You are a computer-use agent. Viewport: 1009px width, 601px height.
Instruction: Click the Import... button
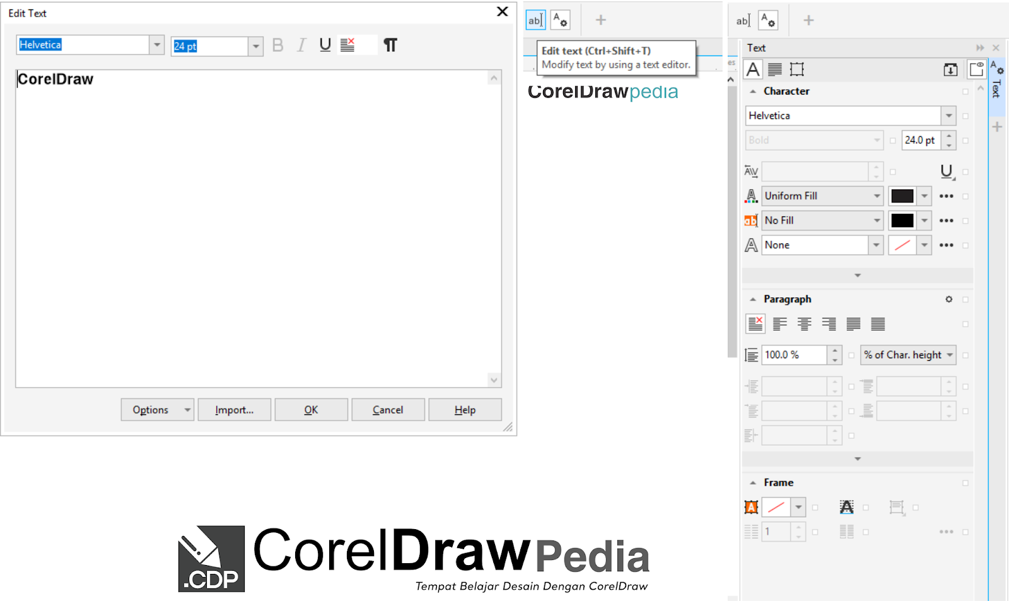[x=235, y=410]
